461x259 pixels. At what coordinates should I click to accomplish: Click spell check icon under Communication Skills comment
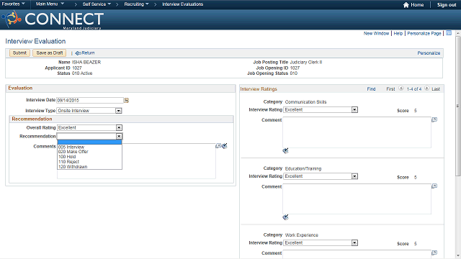pos(285,151)
